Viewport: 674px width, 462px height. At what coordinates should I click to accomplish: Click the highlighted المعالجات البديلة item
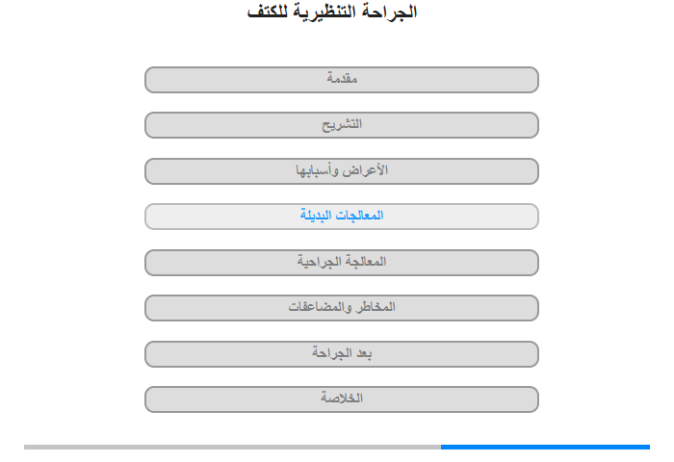pyautogui.click(x=342, y=217)
